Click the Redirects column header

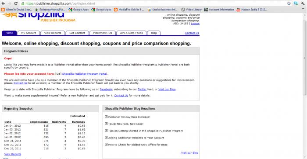59,122
